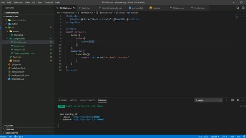This screenshot has height=138, width=246.
Task: Open package.json file
Action: pos(18,72)
